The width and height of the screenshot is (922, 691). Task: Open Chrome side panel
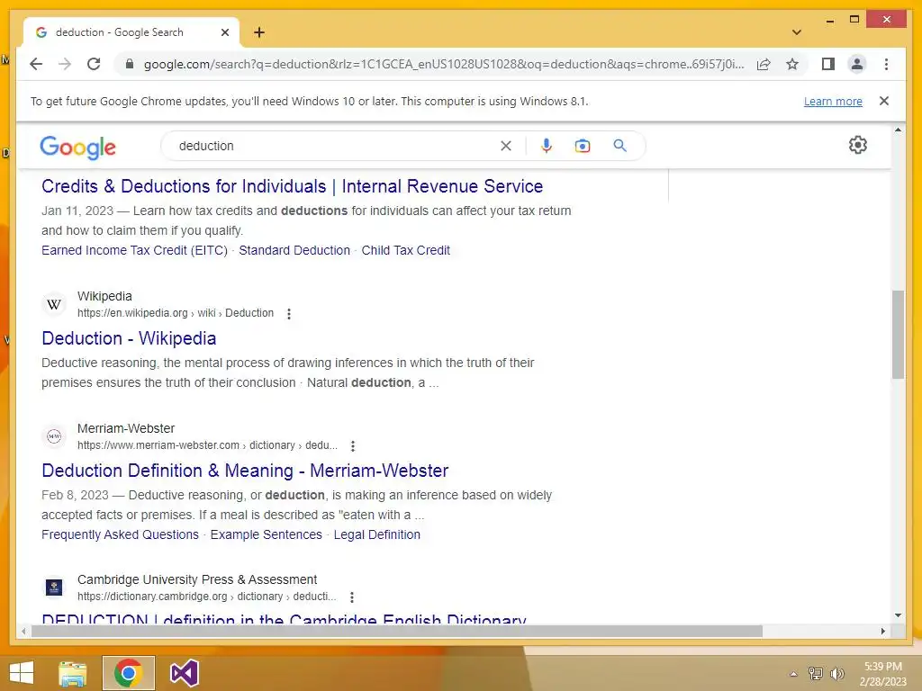[828, 64]
